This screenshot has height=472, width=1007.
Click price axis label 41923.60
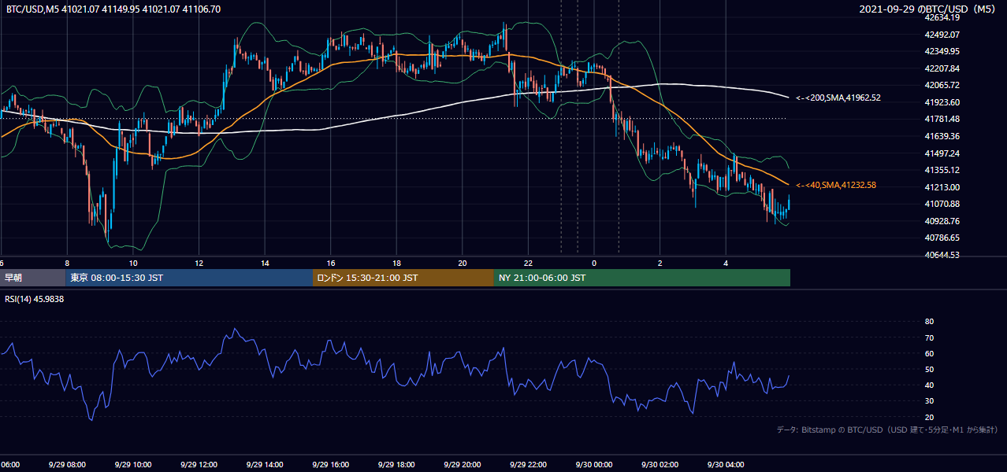pyautogui.click(x=942, y=102)
